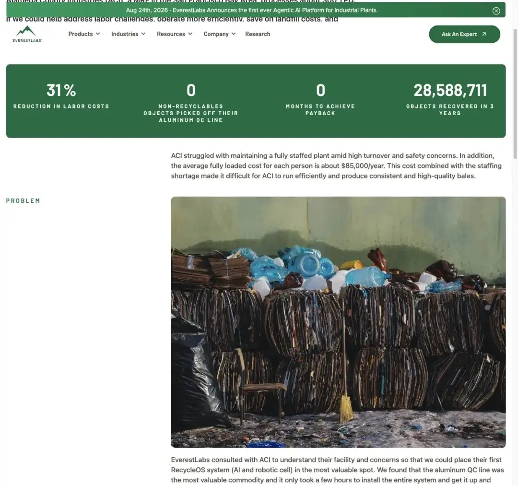Image resolution: width=518 pixels, height=486 pixels.
Task: Click the Months to Achieve Payback label
Action: [320, 110]
